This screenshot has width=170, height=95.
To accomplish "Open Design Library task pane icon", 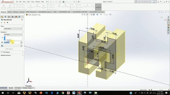I will pos(168,20).
